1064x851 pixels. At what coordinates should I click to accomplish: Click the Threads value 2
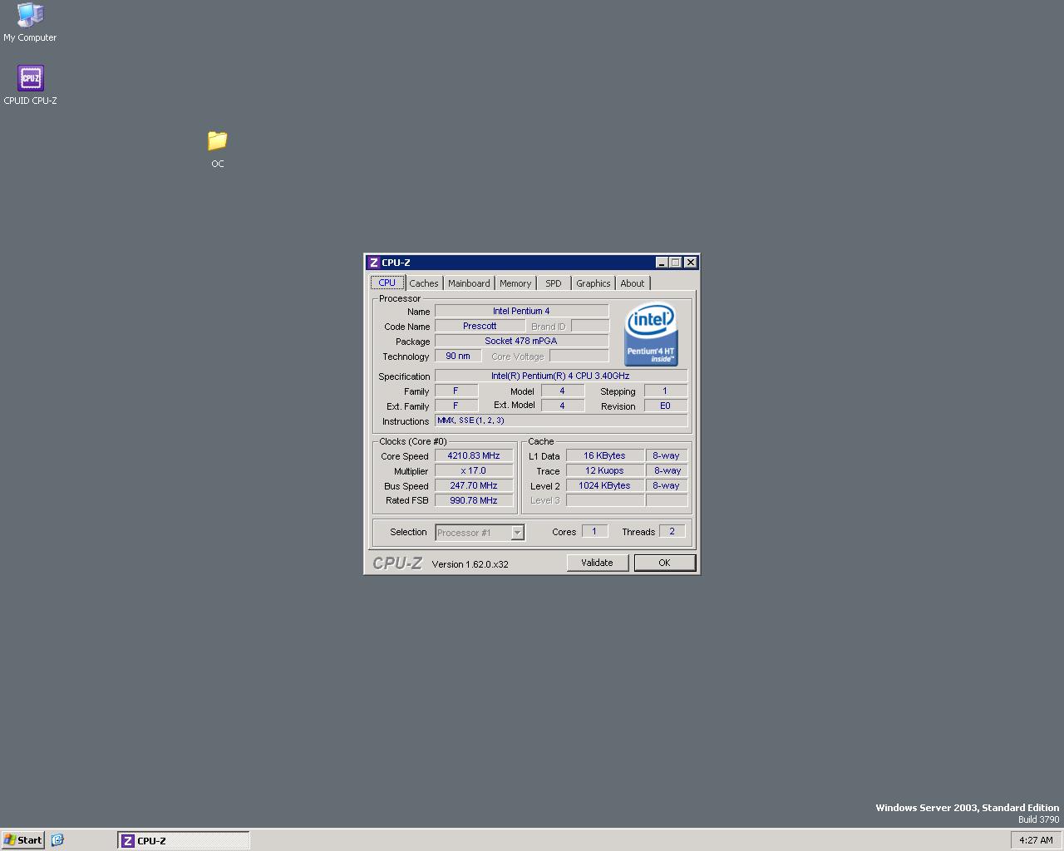click(672, 531)
